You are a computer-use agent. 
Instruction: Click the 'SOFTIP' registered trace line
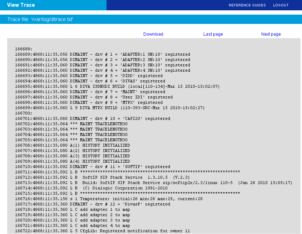click(93, 167)
